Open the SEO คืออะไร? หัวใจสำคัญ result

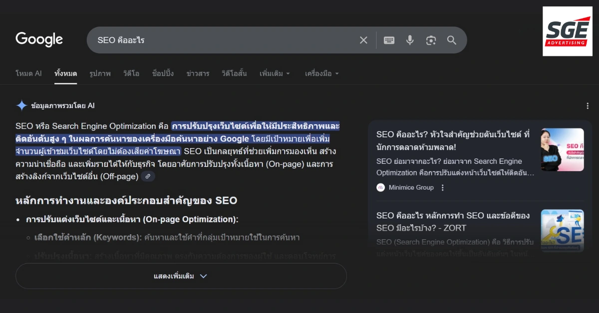tap(453, 141)
